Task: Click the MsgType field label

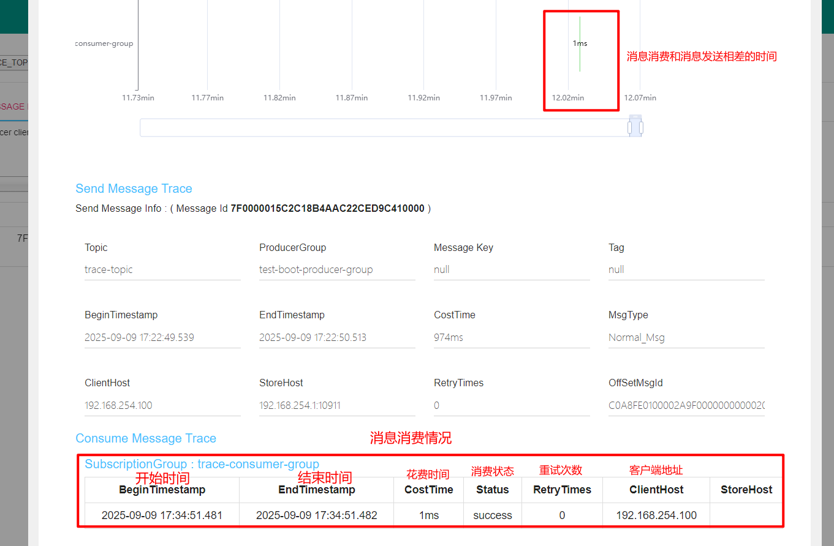Action: pos(628,315)
